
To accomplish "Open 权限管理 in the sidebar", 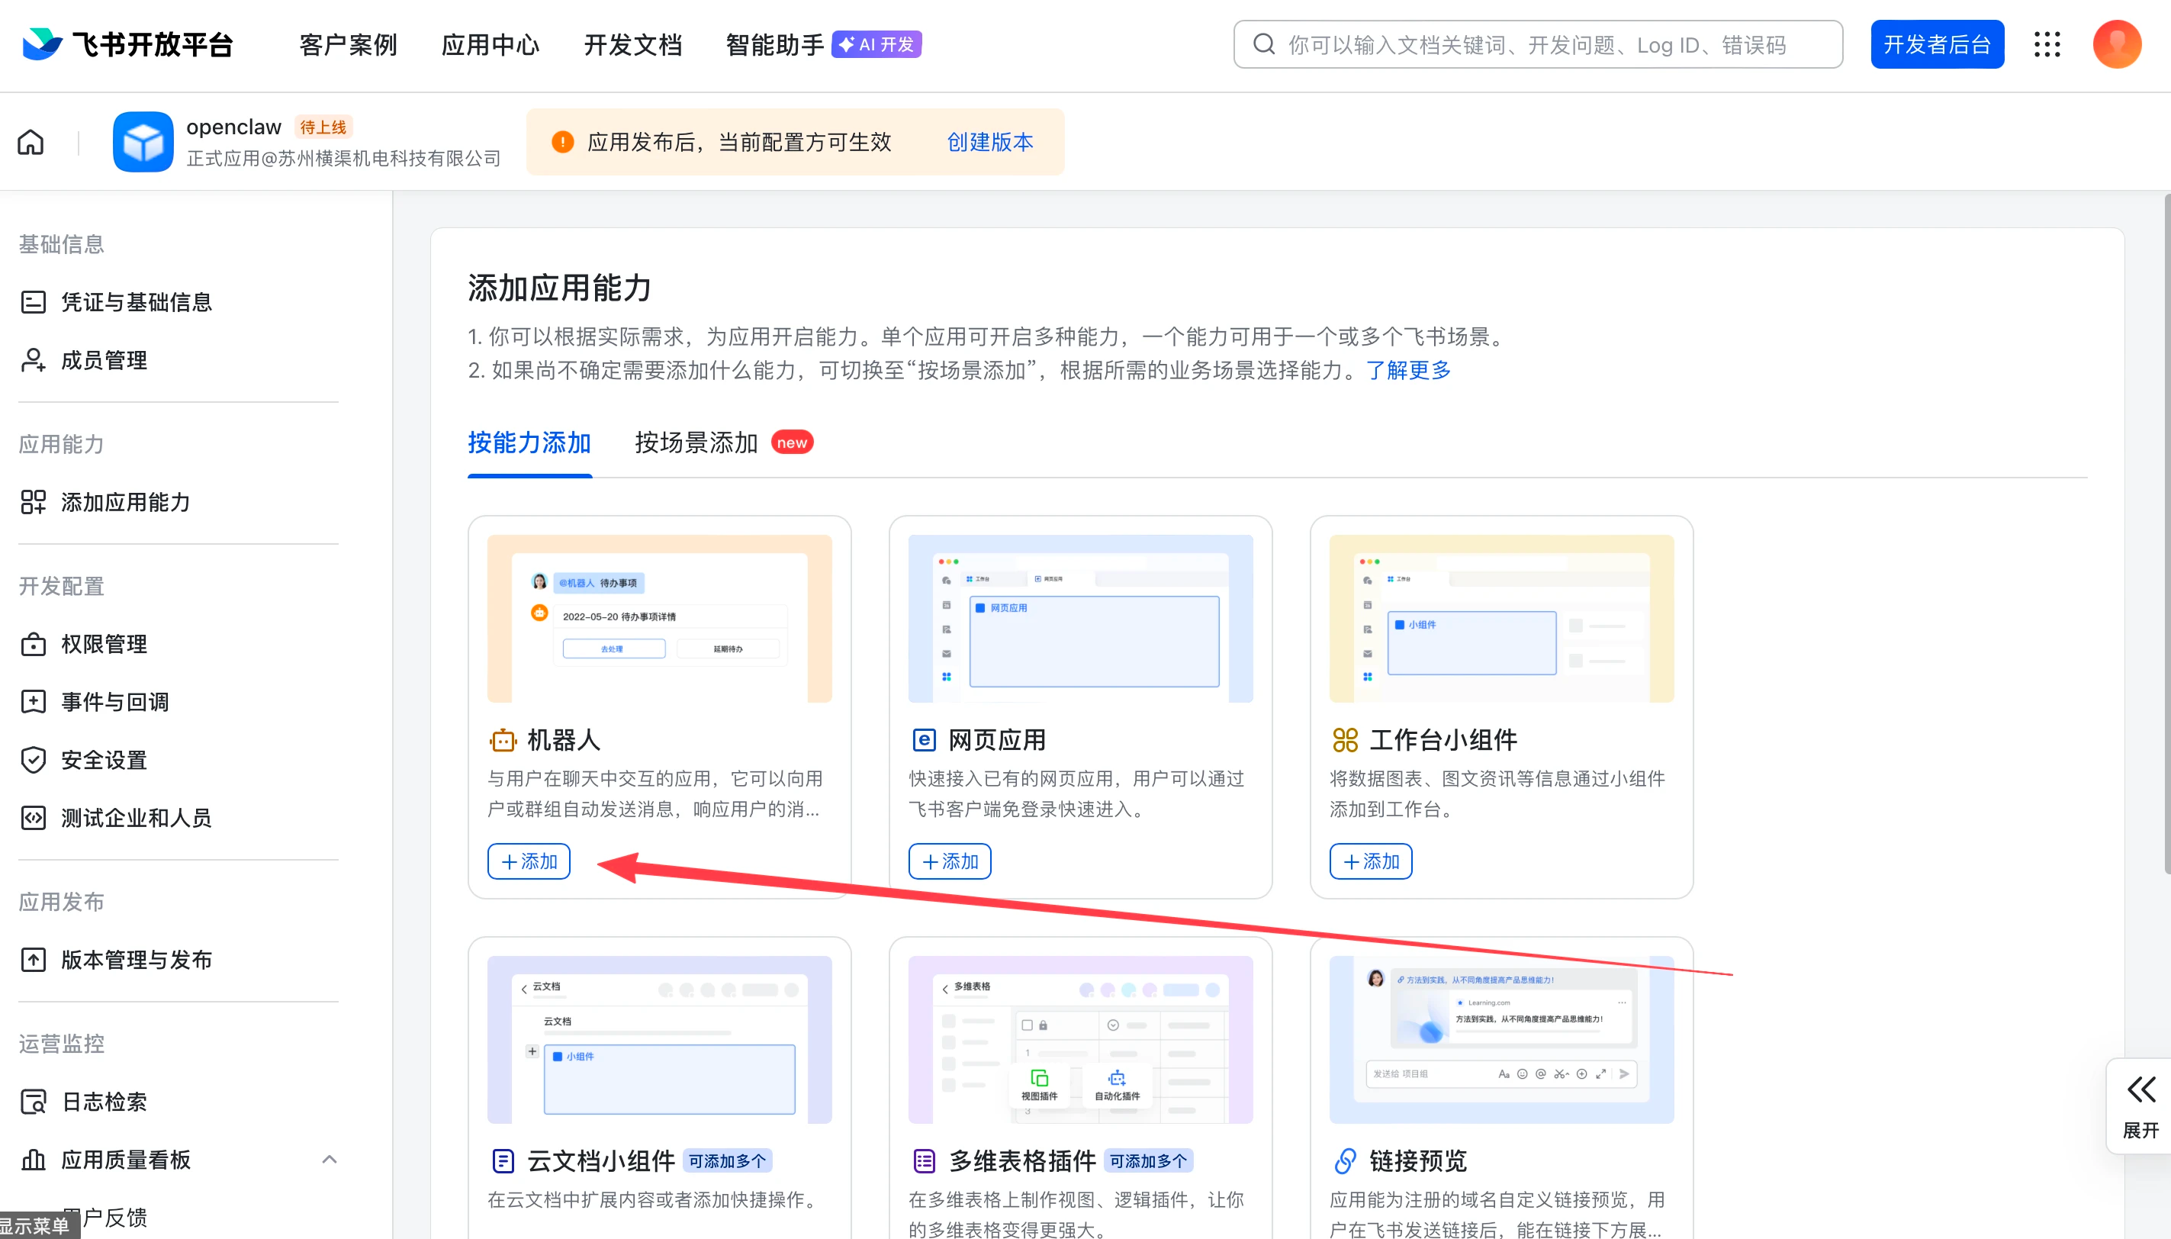I will pos(104,644).
